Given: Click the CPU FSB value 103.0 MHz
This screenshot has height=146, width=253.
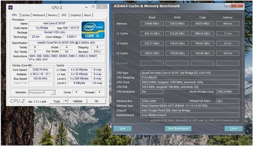Looking at the screenshot, I should pyautogui.click(x=190, y=87).
